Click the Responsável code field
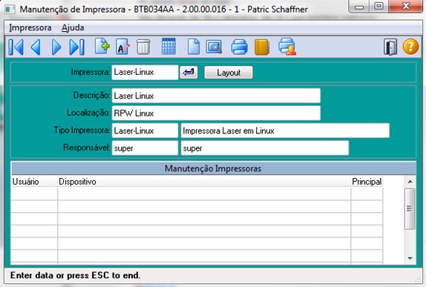Screen dimensions: 426x287 pyautogui.click(x=145, y=148)
